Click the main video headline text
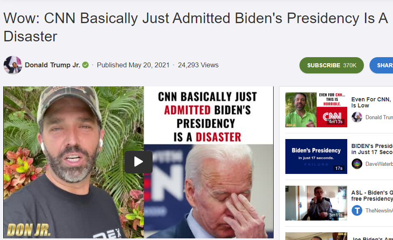This screenshot has width=393, height=240. click(x=195, y=27)
